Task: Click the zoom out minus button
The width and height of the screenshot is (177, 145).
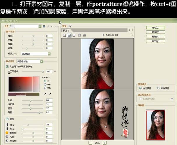Action: point(90,143)
